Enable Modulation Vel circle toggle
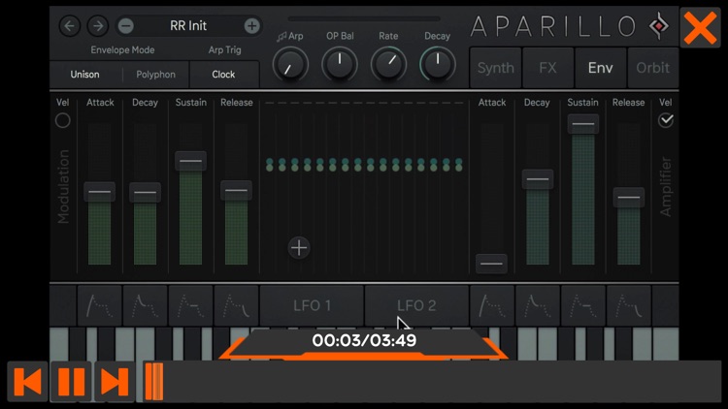This screenshot has height=409, width=728. 63,120
